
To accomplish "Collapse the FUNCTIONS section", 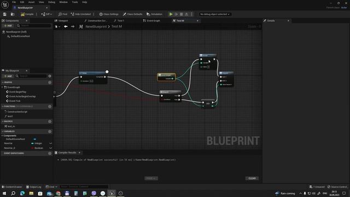I will tap(2, 107).
